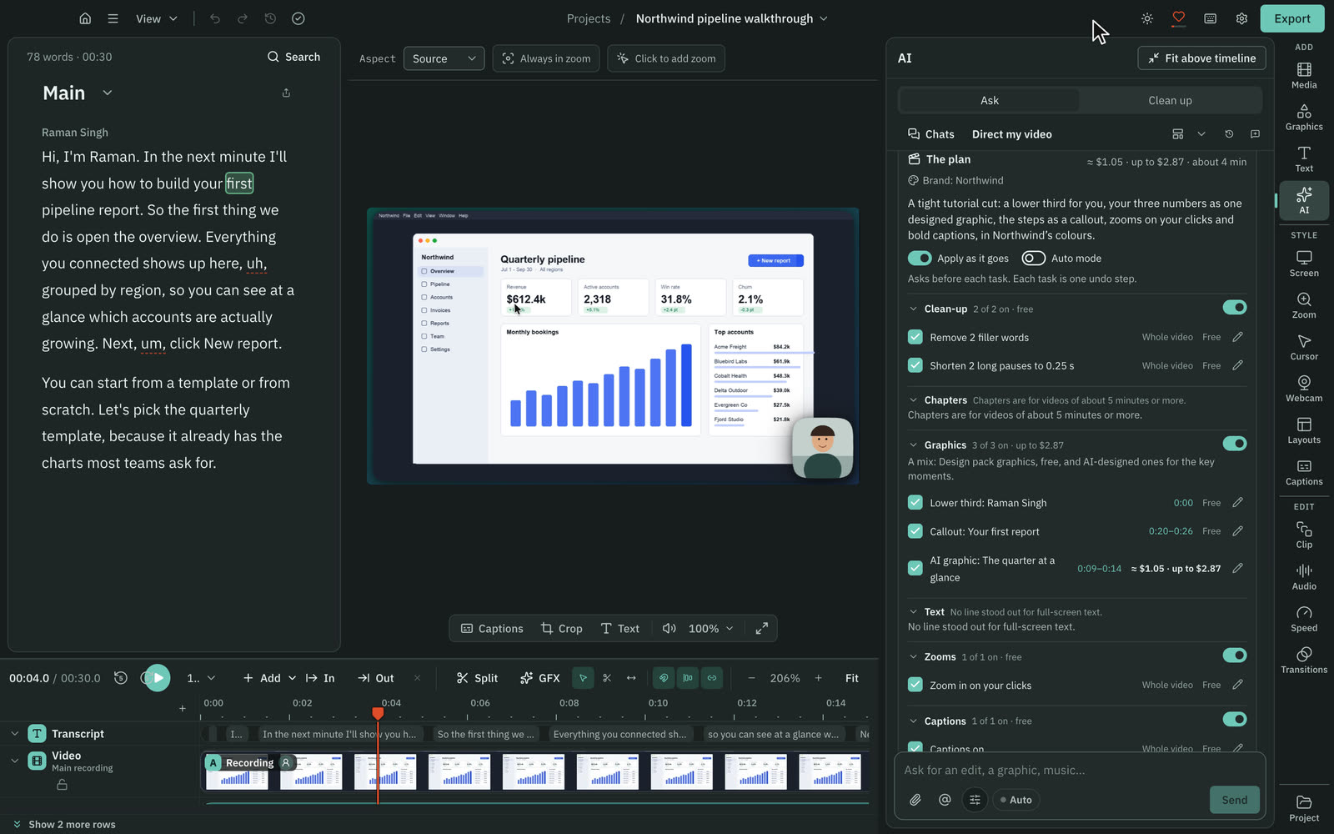Viewport: 1334px width, 834px height.
Task: Toggle Apply as it goes switch
Action: (920, 259)
